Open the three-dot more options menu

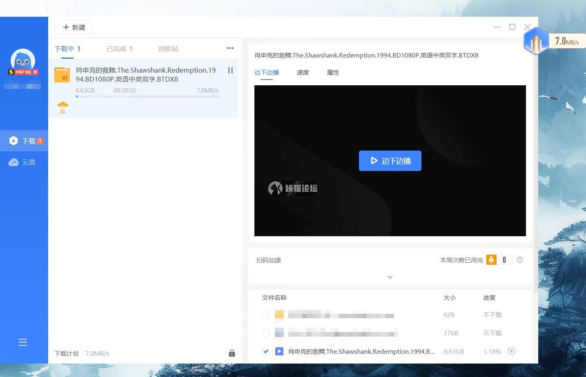coord(230,48)
